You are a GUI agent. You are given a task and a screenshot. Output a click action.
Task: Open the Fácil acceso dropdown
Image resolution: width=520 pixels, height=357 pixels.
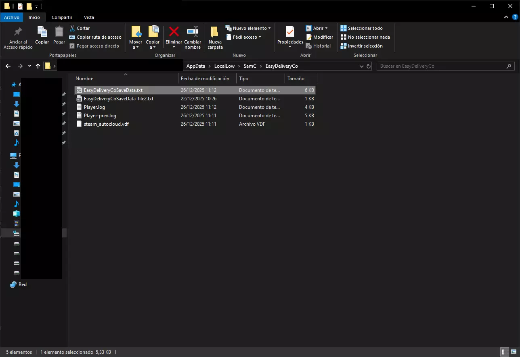pos(243,37)
